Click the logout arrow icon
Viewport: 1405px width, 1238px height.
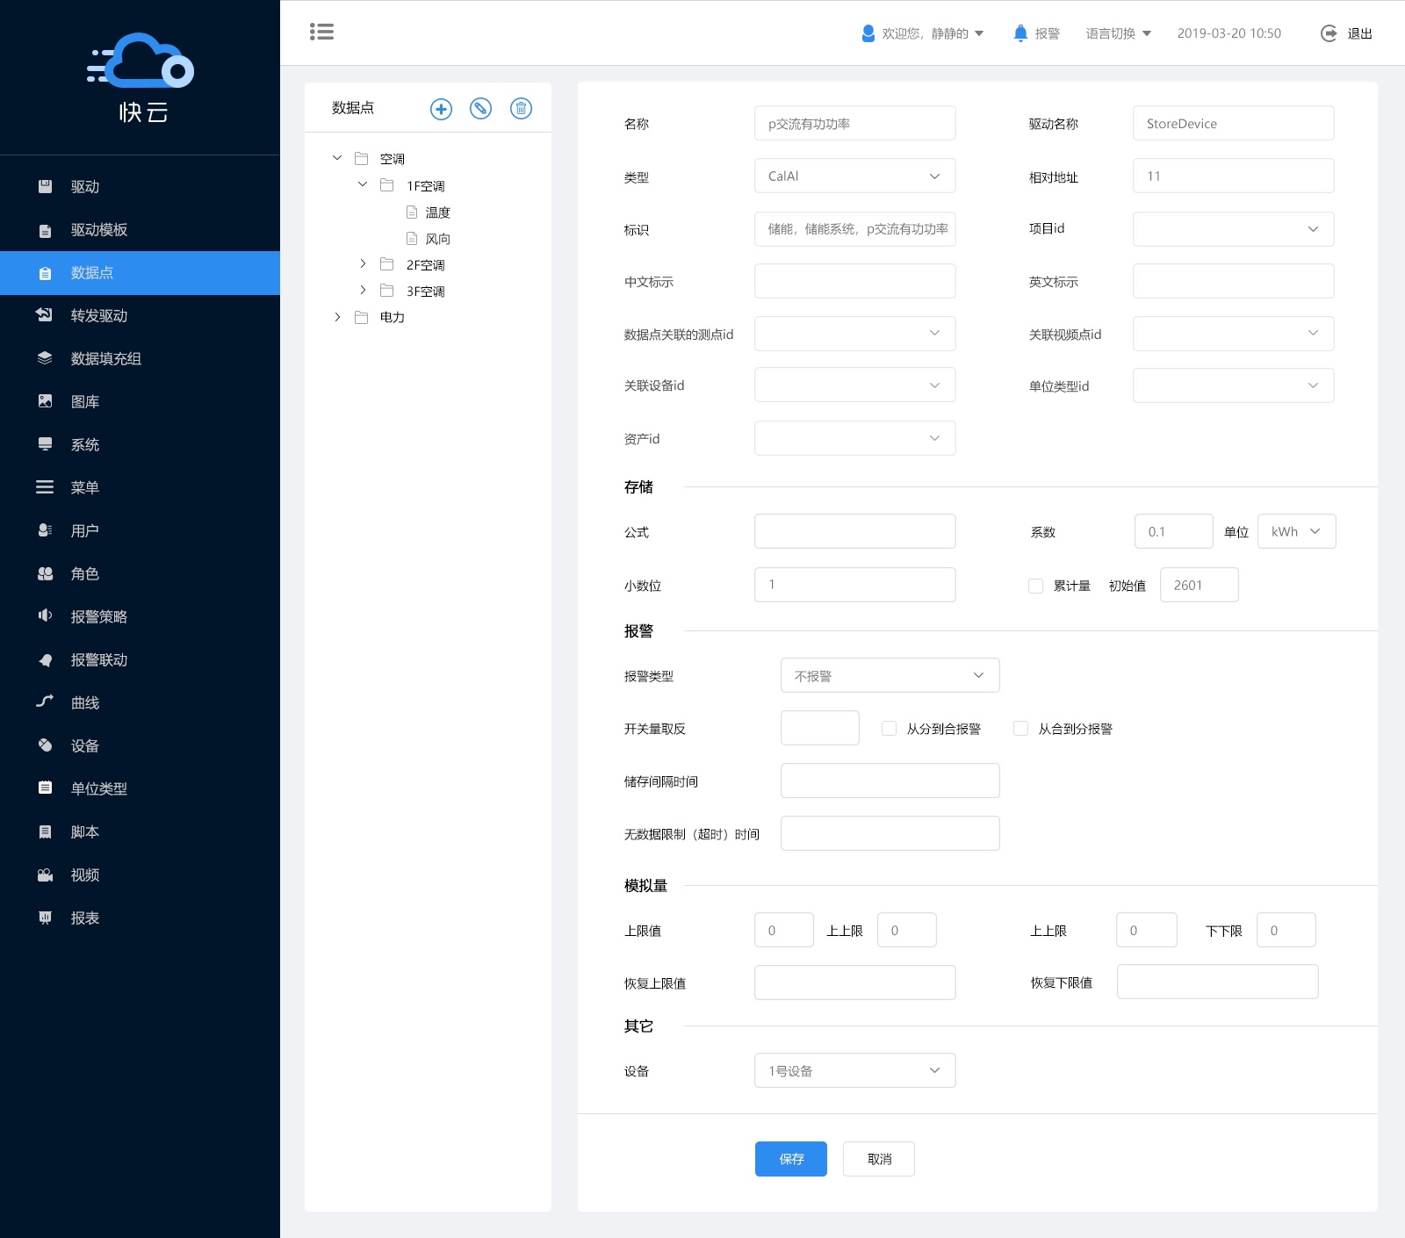pos(1329,33)
